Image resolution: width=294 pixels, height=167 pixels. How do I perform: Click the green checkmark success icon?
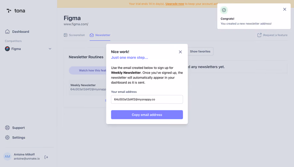(224, 10)
